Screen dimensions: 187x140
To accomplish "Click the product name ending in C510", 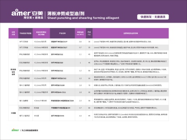I will pyautogui.click(x=57, y=63).
